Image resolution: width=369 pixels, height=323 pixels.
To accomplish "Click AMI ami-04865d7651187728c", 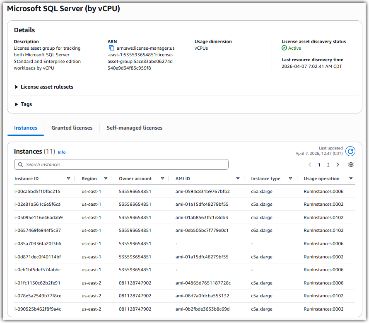I will coord(203,283).
